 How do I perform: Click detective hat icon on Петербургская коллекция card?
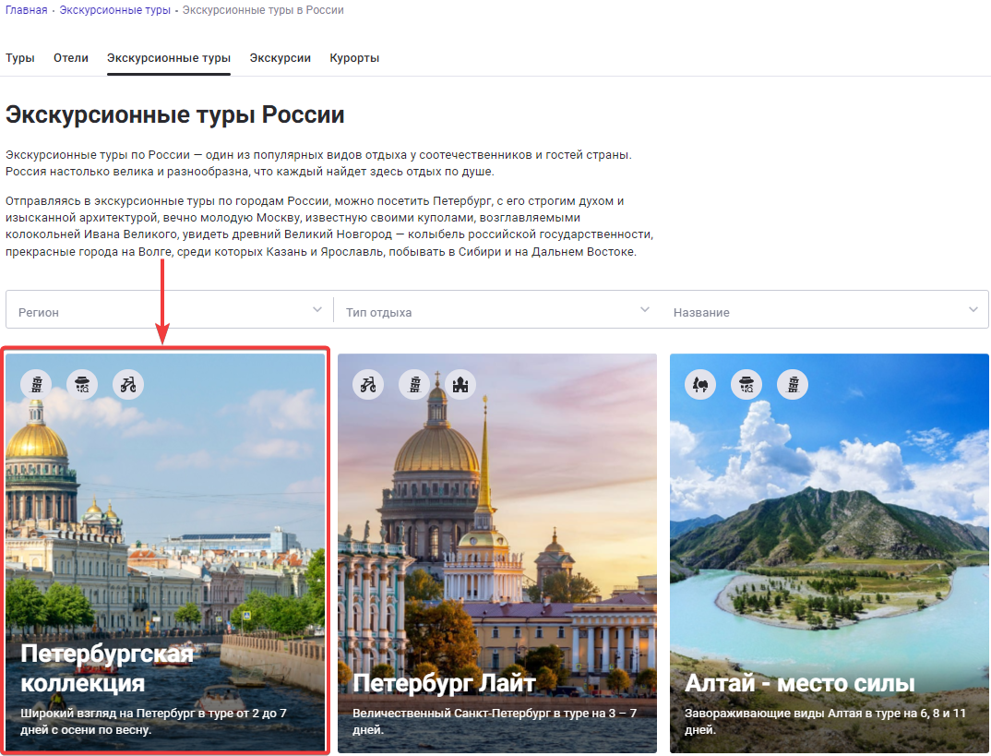pos(82,384)
